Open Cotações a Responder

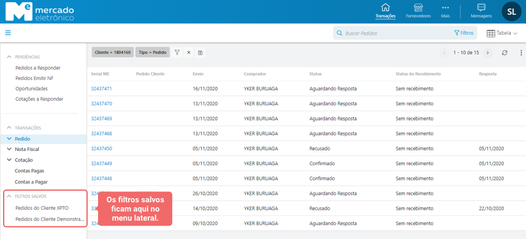pos(39,99)
